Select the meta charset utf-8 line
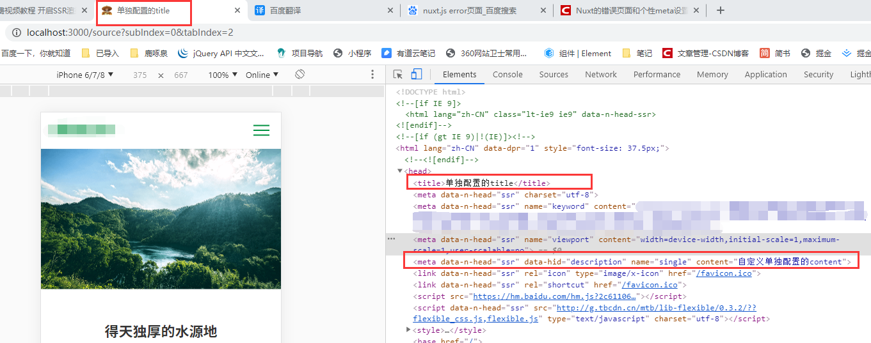Screen dimensions: 871x343 coord(506,195)
